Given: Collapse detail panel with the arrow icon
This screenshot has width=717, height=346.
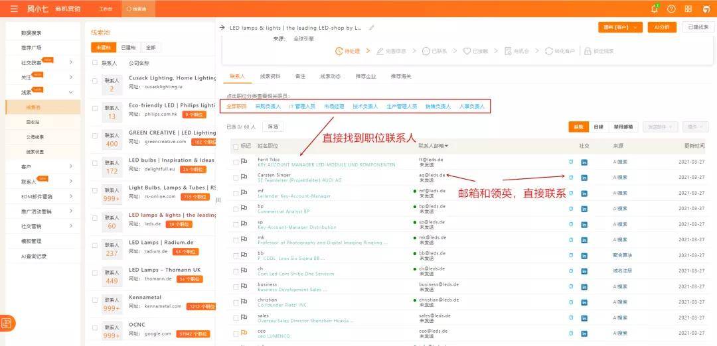Looking at the screenshot, I should tap(222, 28).
